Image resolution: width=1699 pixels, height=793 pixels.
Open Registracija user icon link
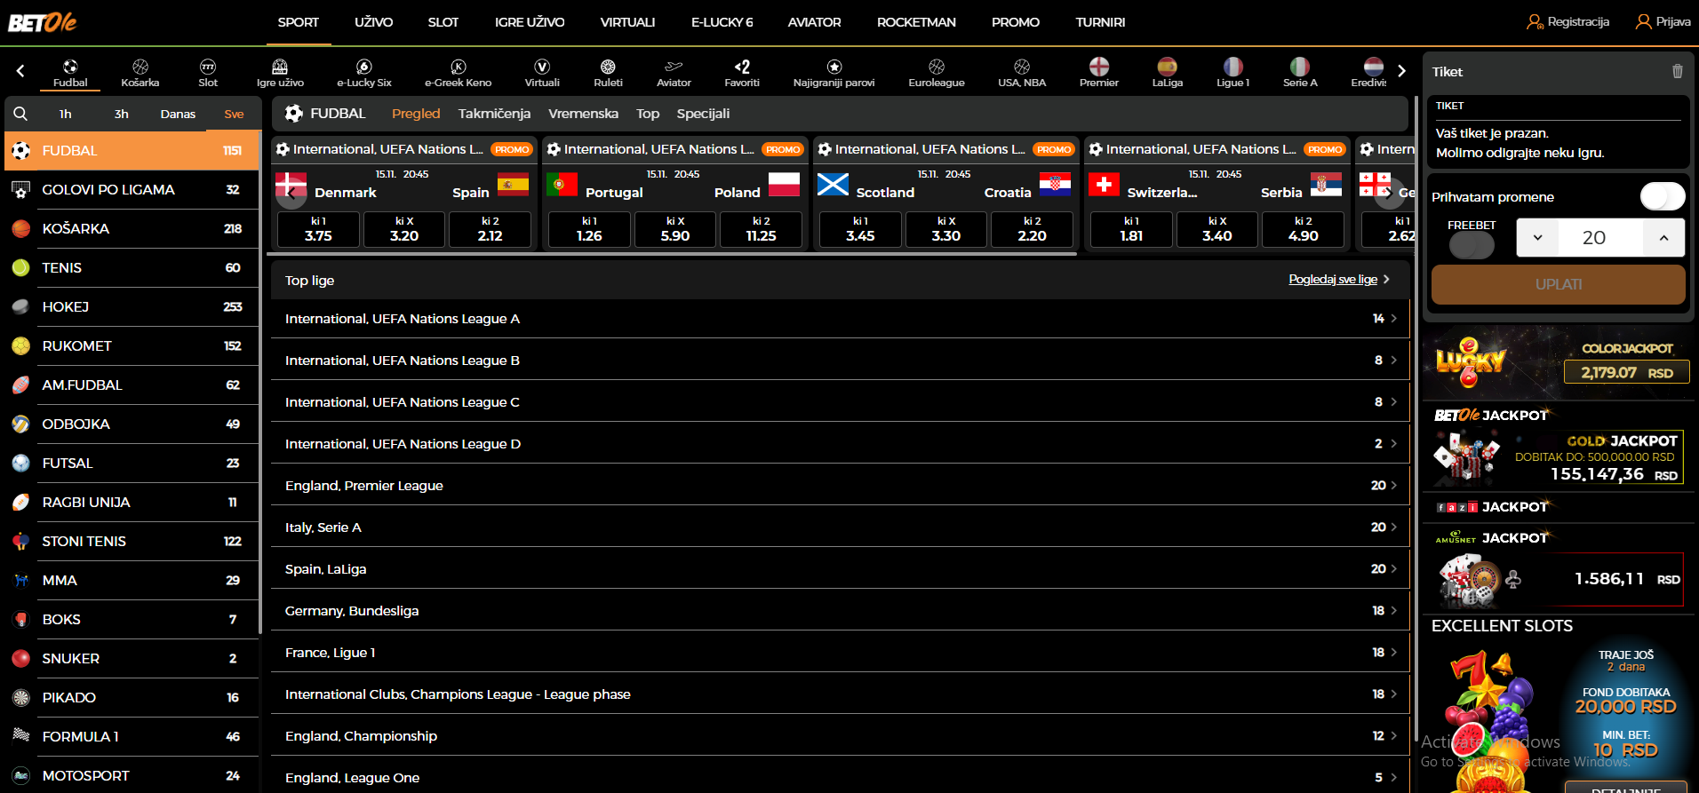[1567, 22]
